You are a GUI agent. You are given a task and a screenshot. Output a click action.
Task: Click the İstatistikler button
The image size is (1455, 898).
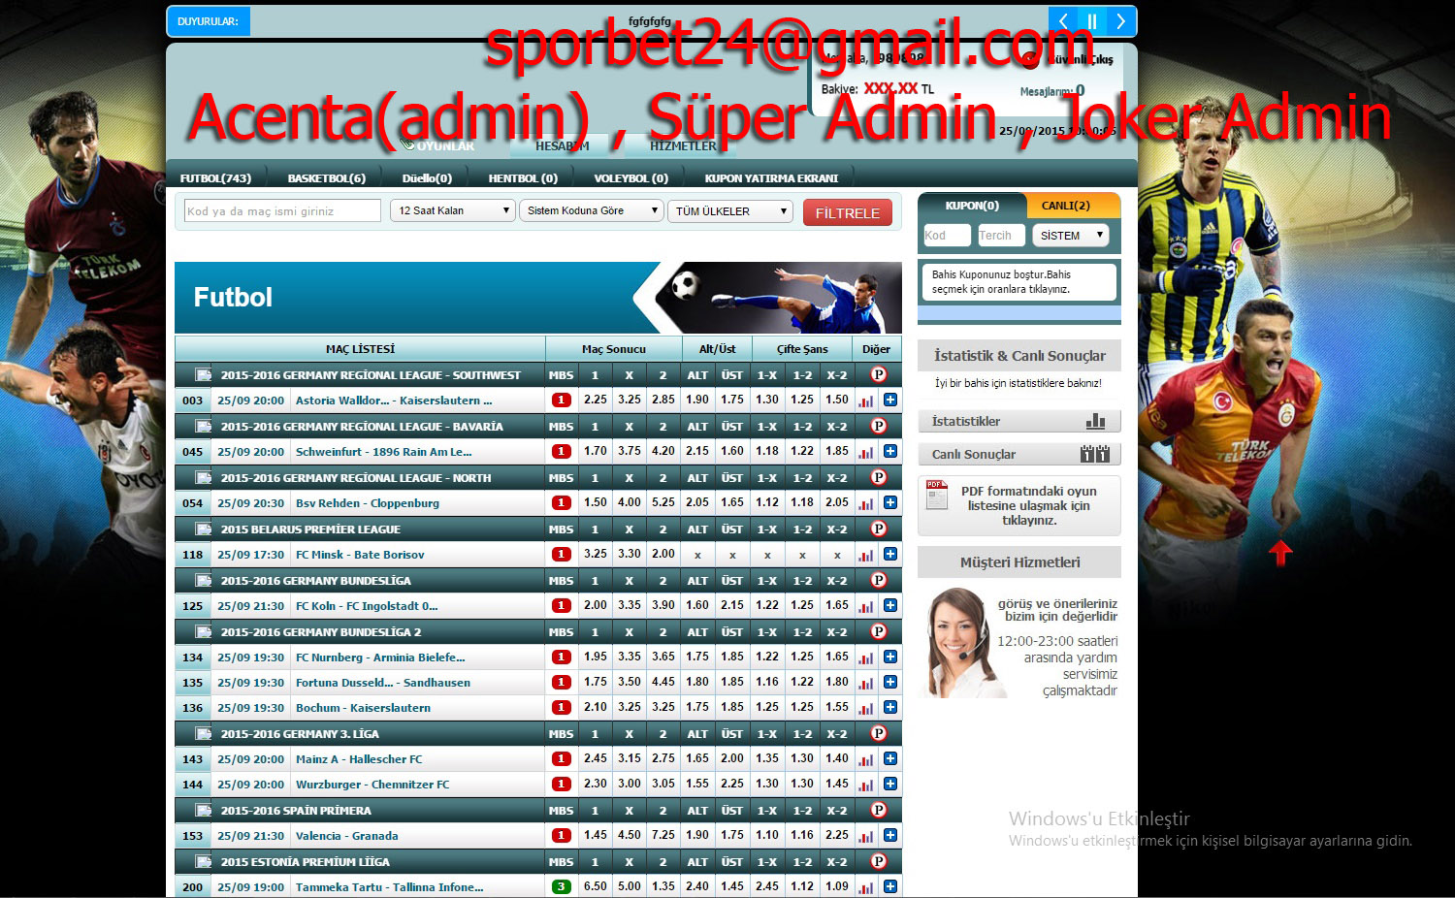click(1019, 421)
